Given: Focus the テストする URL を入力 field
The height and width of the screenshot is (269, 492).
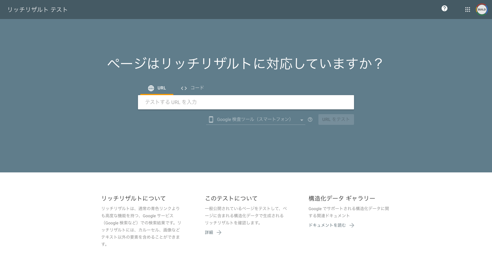Looking at the screenshot, I should 246,102.
